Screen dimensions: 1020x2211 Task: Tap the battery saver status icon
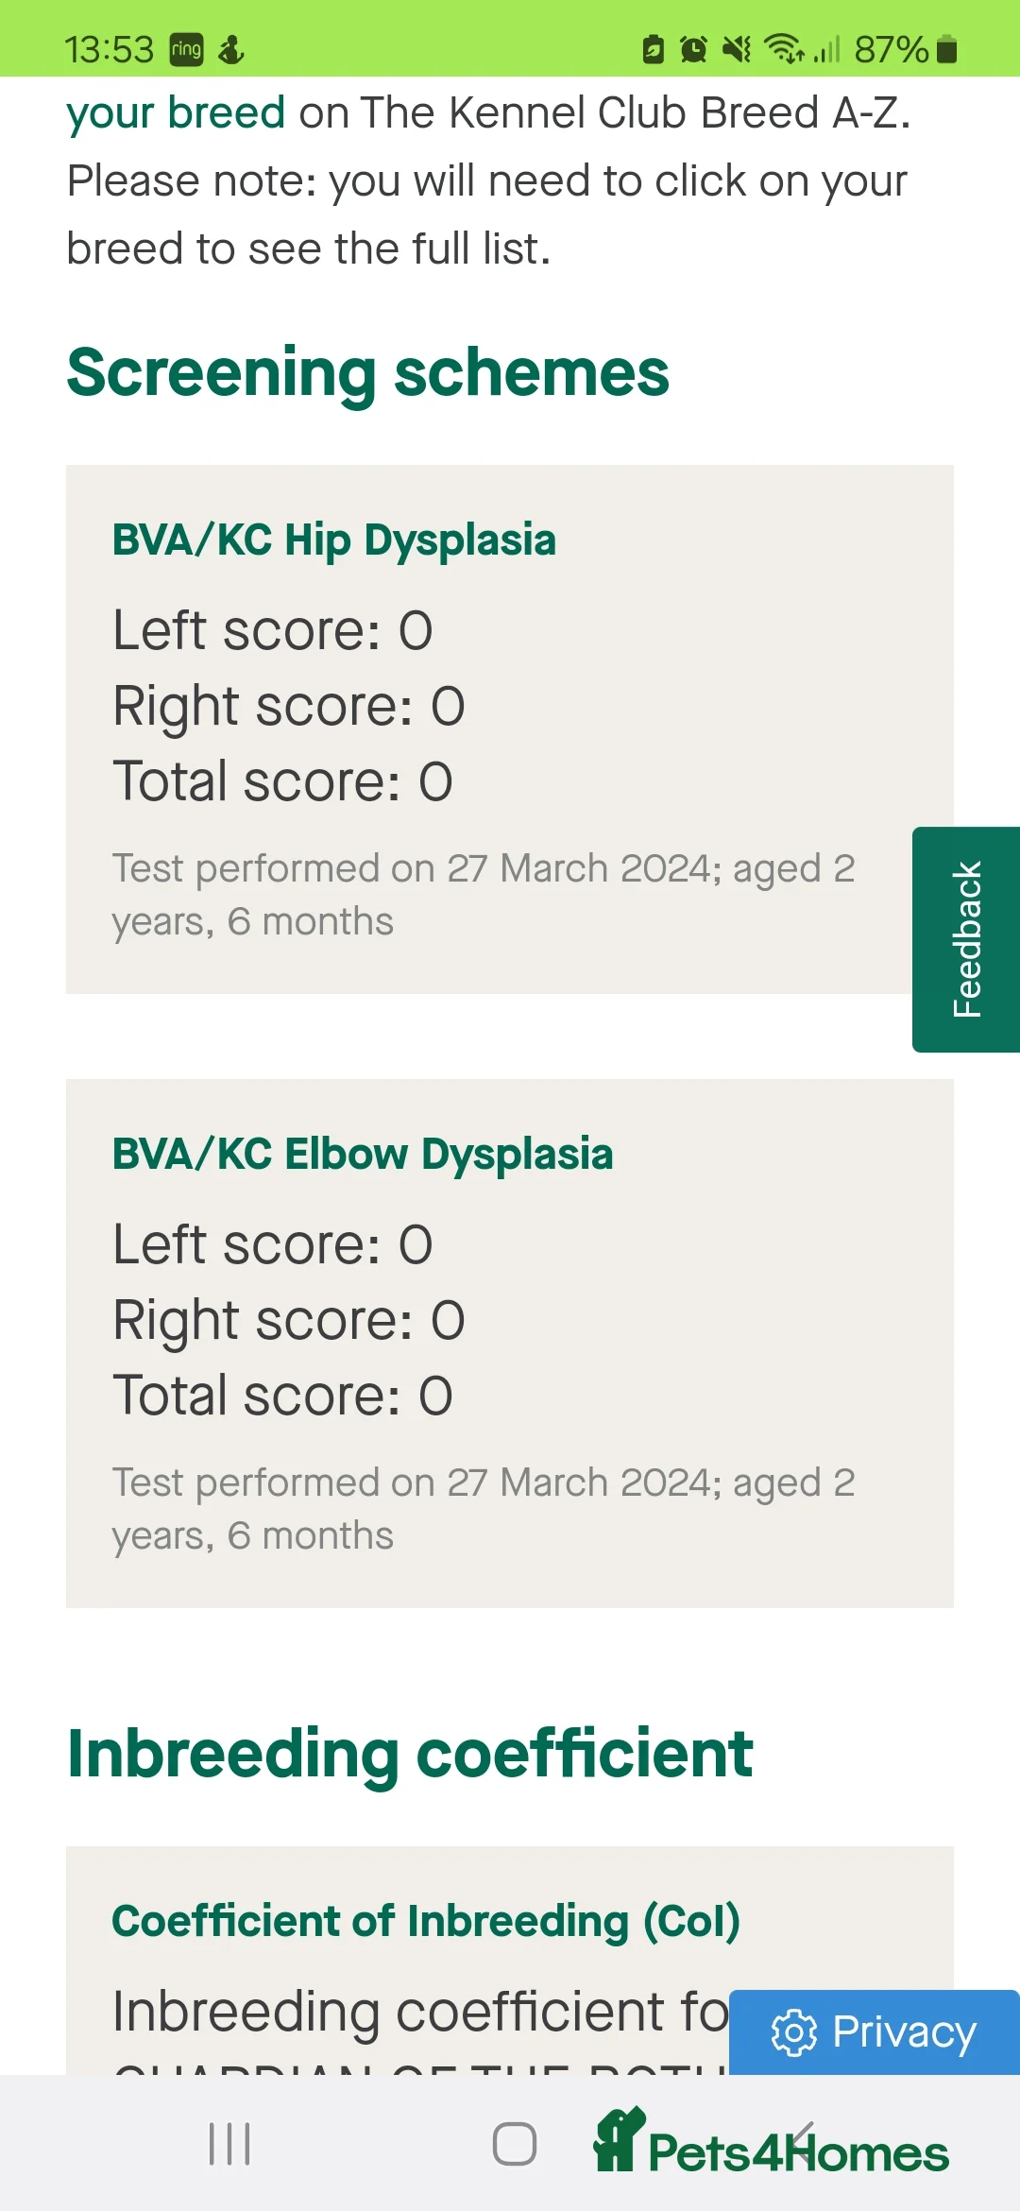(x=653, y=49)
